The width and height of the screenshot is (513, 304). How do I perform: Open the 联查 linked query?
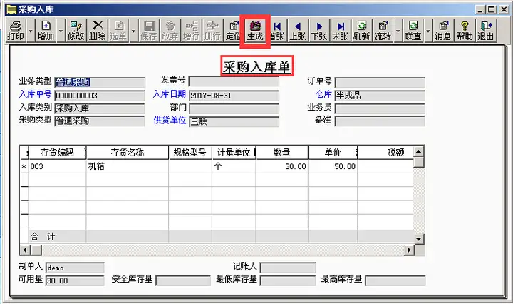[x=413, y=31]
